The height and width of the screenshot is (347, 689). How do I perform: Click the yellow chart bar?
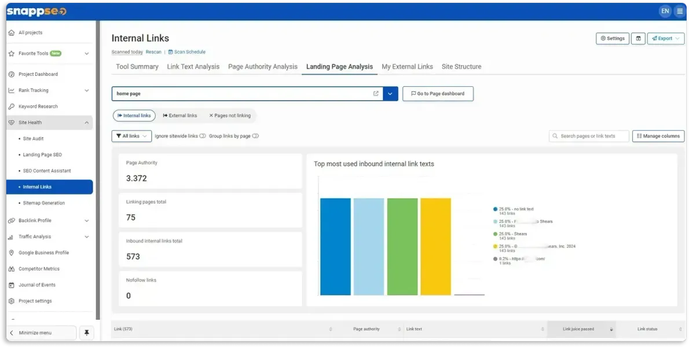tap(435, 247)
